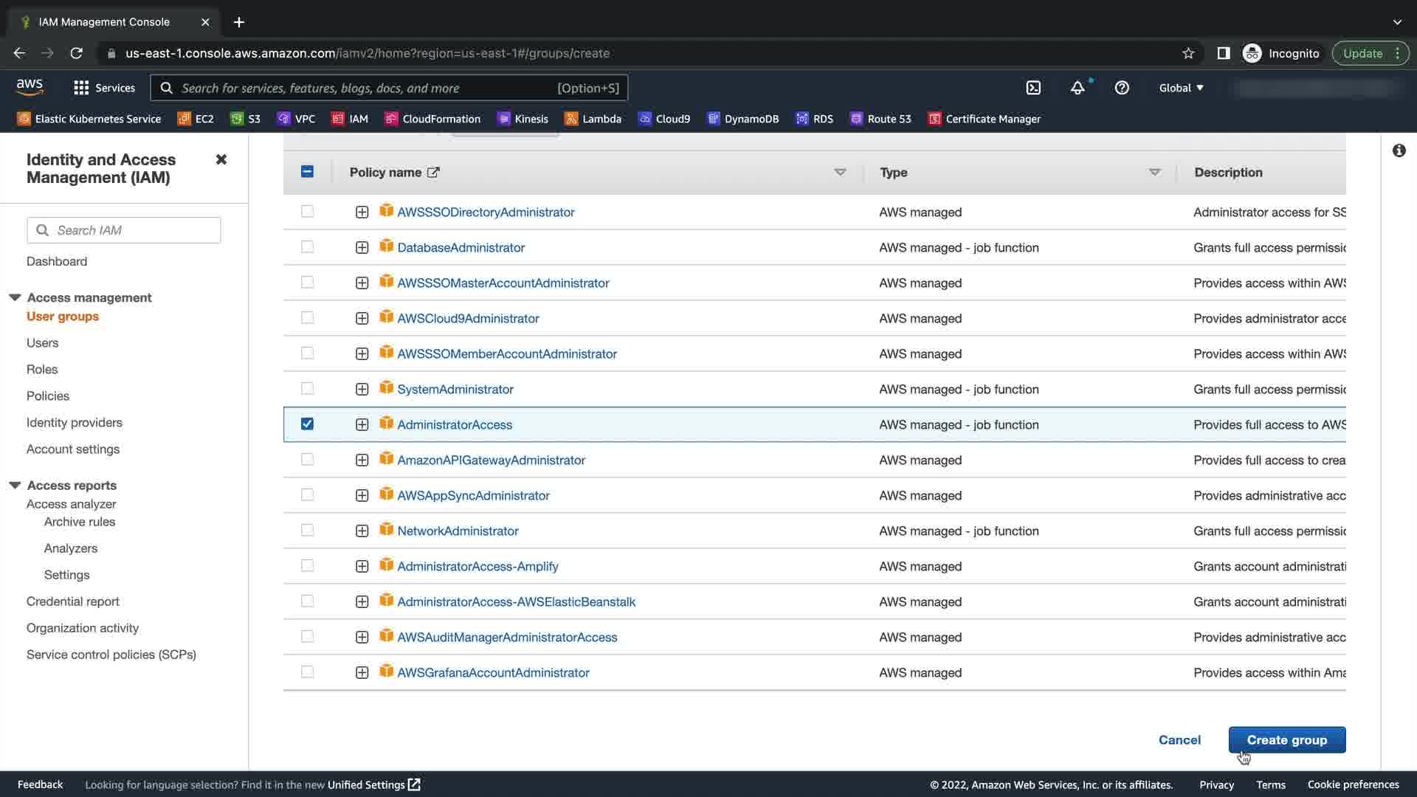
Task: Open Policies in the IAM sidebar
Action: click(48, 396)
